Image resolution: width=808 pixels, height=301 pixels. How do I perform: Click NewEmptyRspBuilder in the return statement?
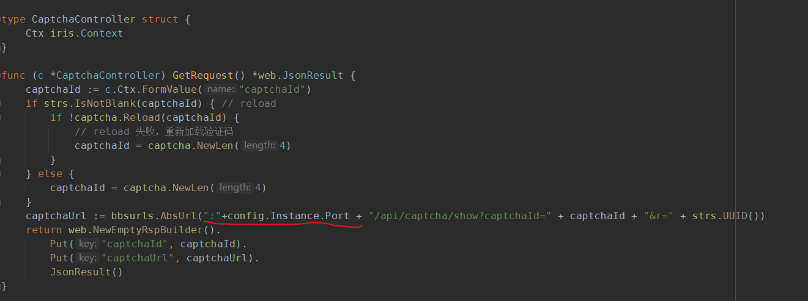pyautogui.click(x=147, y=230)
